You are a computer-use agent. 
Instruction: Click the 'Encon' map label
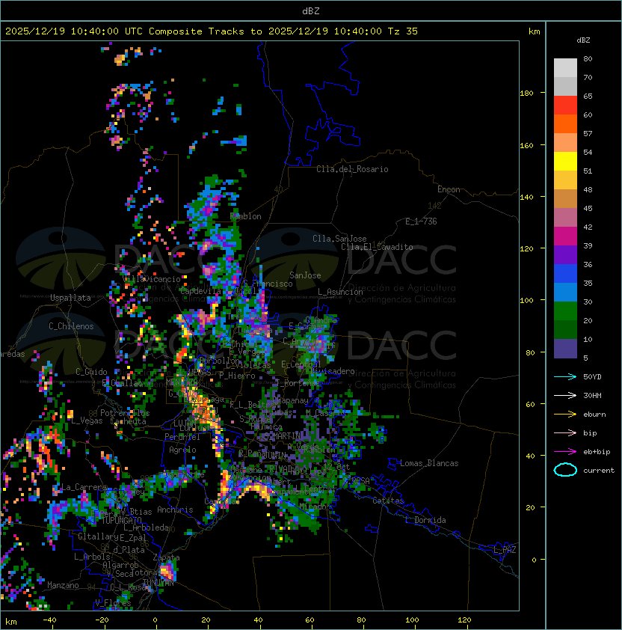[x=449, y=189]
